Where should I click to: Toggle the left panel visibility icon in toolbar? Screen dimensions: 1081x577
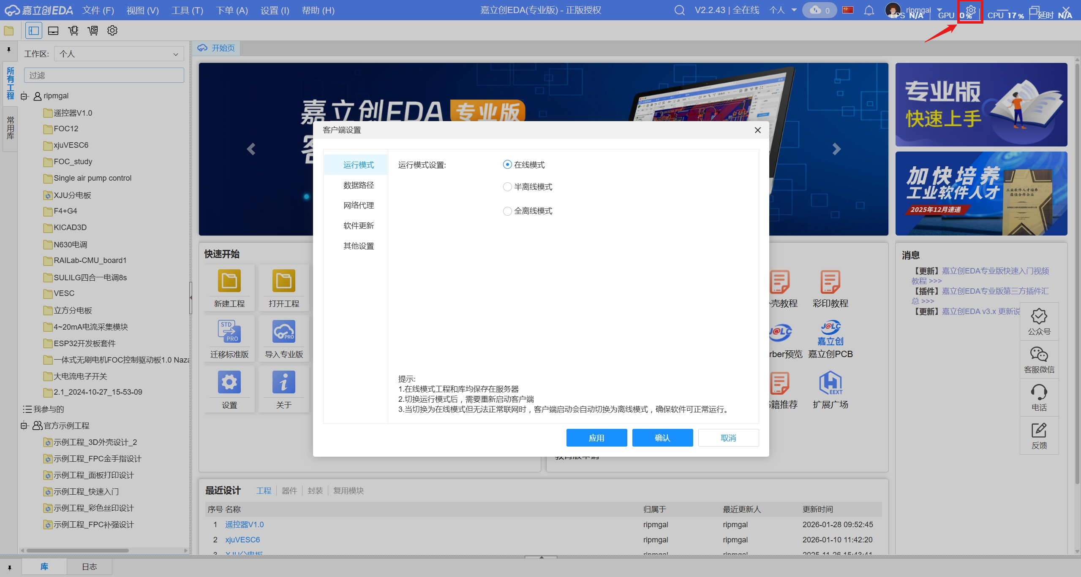(33, 30)
